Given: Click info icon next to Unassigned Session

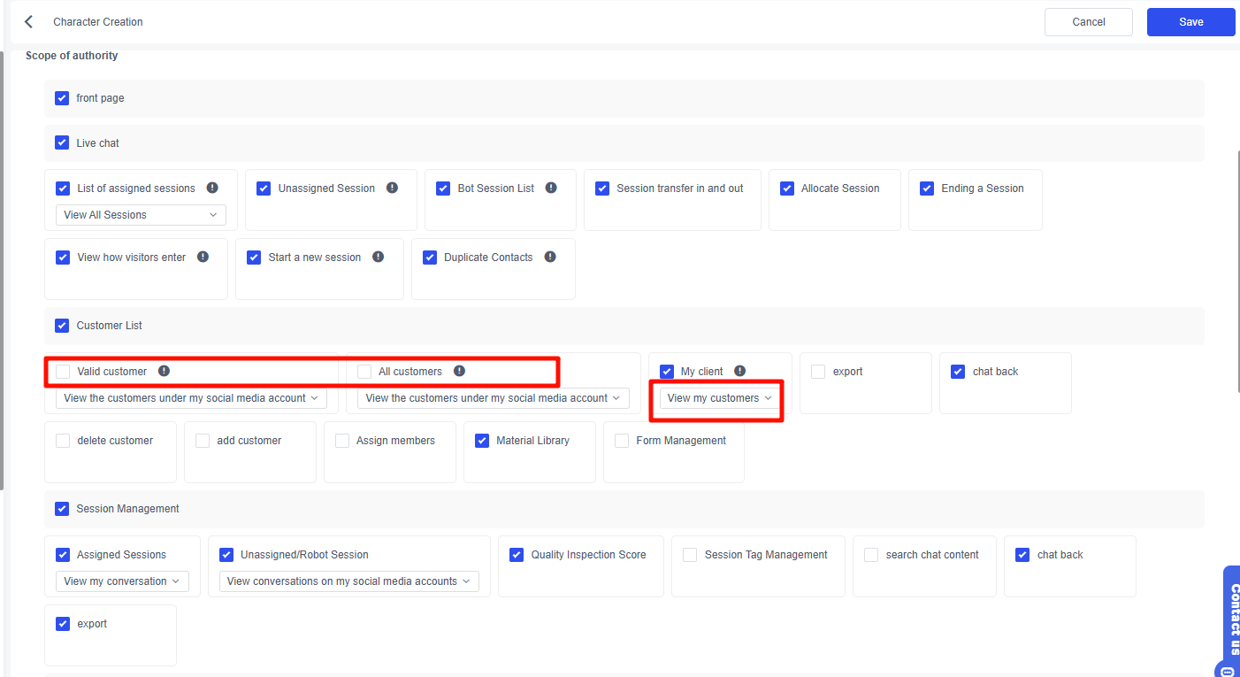Looking at the screenshot, I should pos(392,188).
